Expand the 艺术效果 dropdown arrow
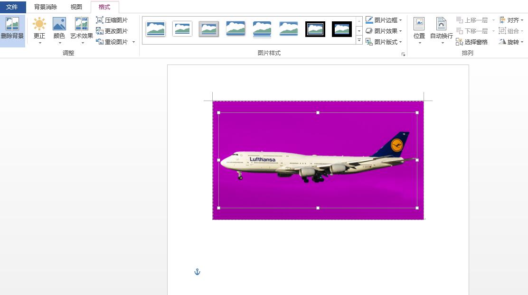The image size is (528, 295). [x=83, y=43]
